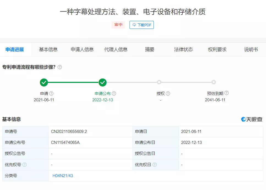Click the help icon beside 申请公布
266x190 pixels.
click(114, 93)
